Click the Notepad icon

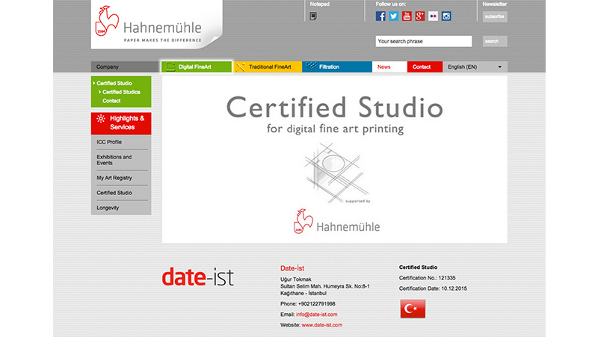tap(313, 16)
